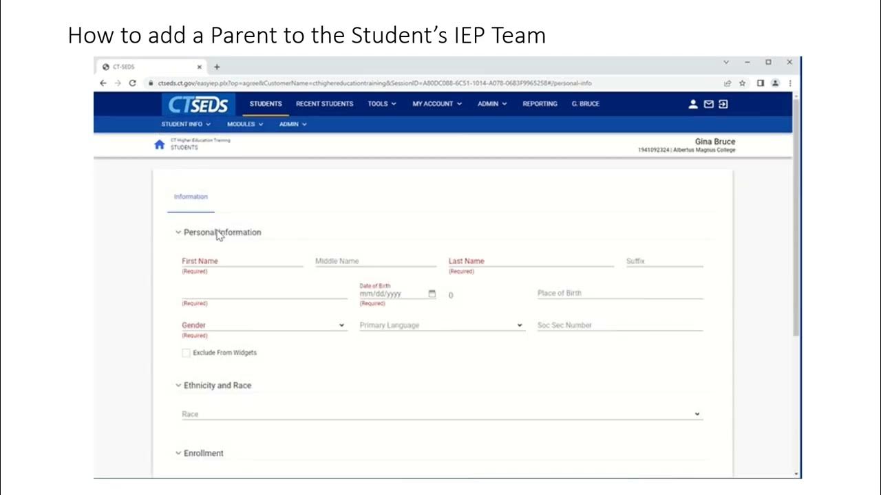Click the CTSEDS logo
The image size is (881, 495).
(198, 104)
